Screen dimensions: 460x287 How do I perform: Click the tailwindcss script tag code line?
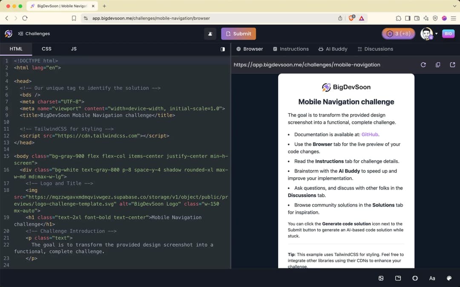pyautogui.click(x=95, y=136)
